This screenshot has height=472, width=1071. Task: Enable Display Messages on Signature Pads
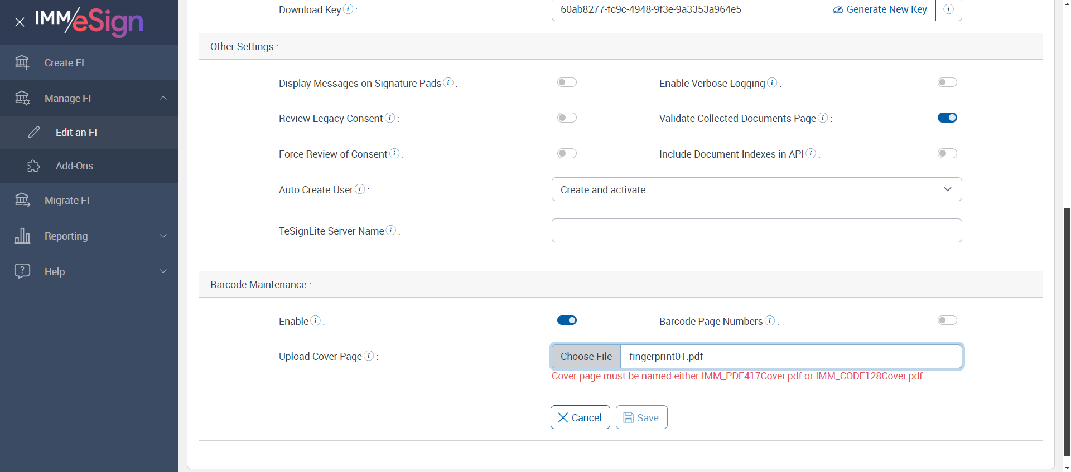567,82
